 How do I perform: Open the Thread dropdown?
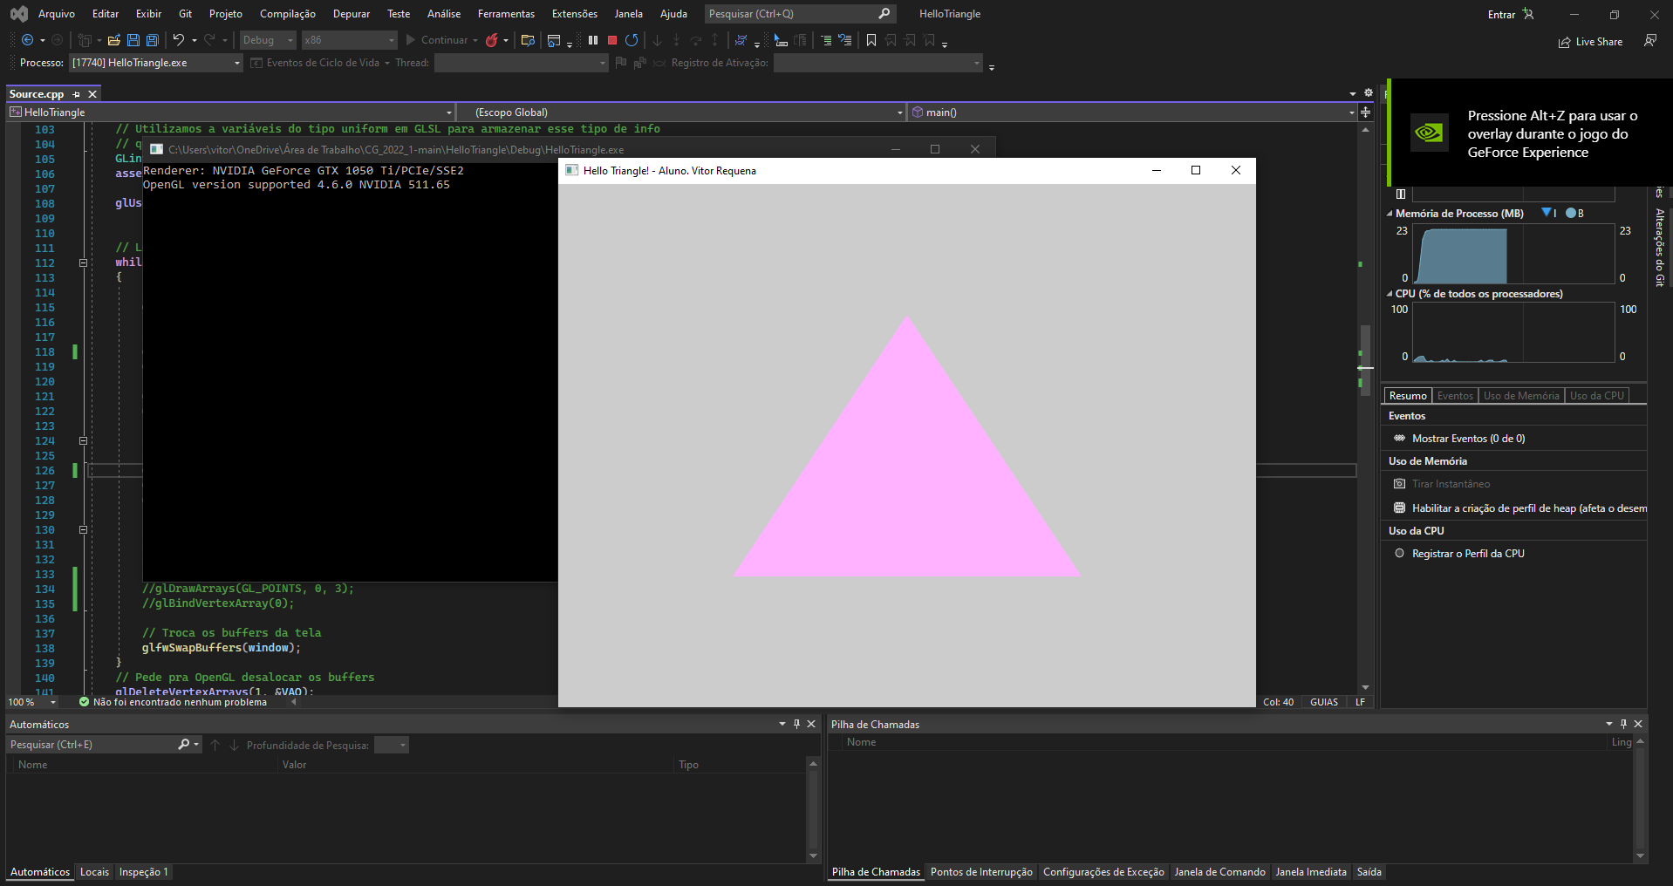click(x=521, y=63)
